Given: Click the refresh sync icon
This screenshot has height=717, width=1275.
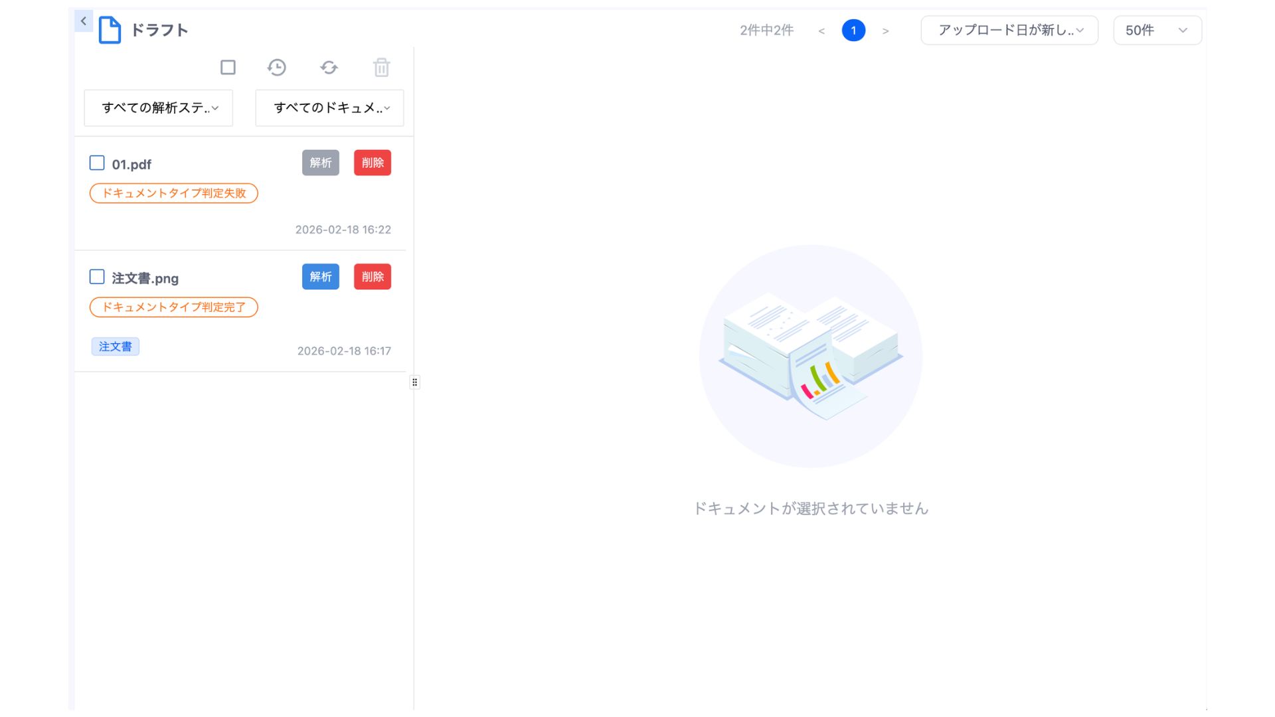Looking at the screenshot, I should (x=329, y=67).
